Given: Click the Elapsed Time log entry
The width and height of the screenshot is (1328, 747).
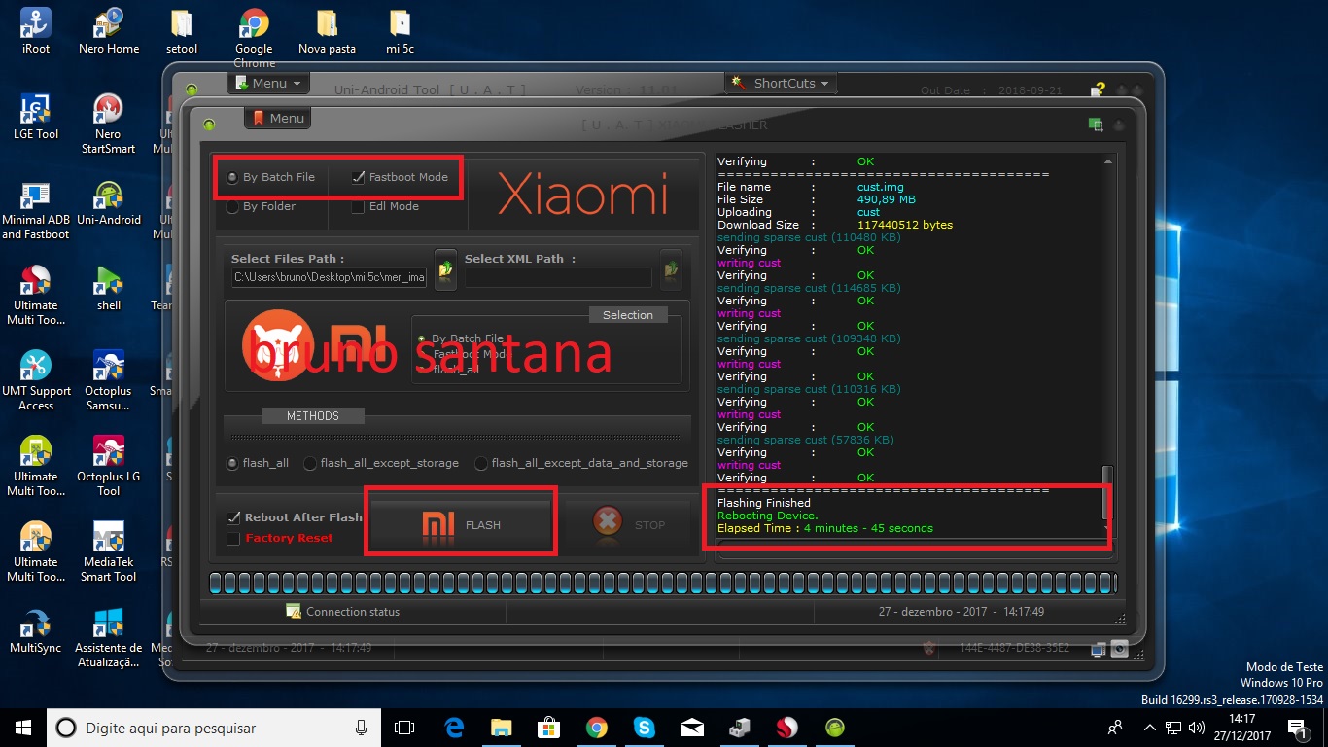Looking at the screenshot, I should 825,528.
